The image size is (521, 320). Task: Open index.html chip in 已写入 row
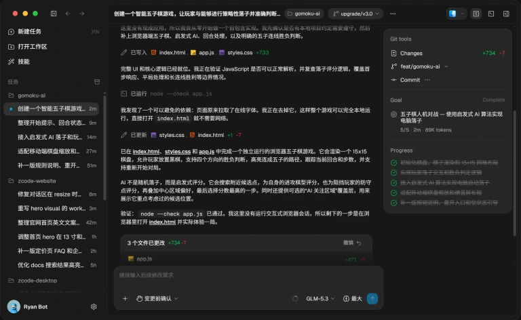168,53
